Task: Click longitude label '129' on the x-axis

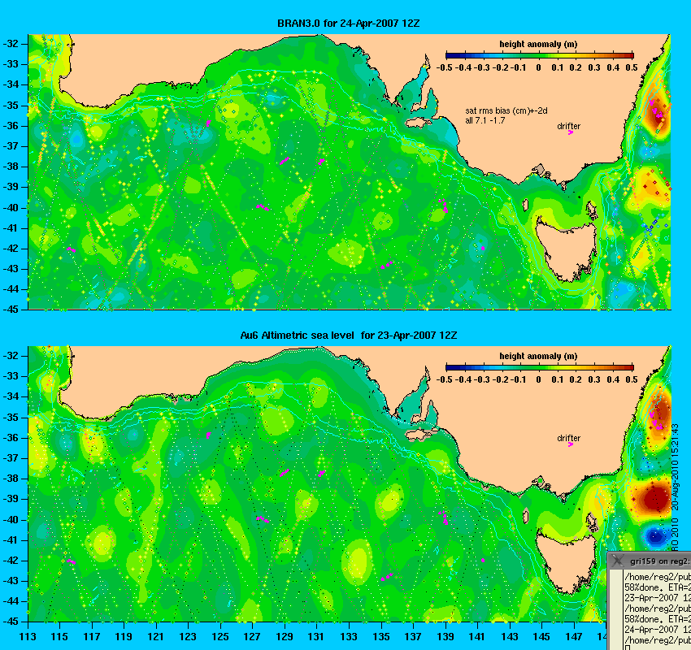Action: tap(285, 636)
